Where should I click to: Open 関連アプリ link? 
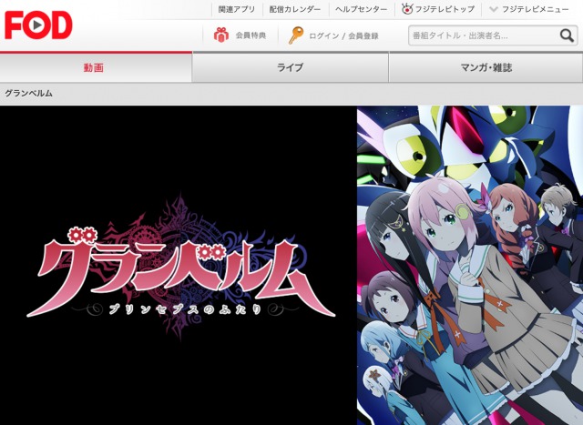point(237,9)
